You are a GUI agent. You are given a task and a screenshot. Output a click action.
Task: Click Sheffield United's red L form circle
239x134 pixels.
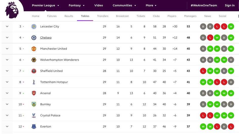click(x=203, y=71)
